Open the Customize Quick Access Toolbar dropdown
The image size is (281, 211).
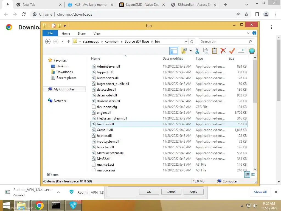click(65, 26)
